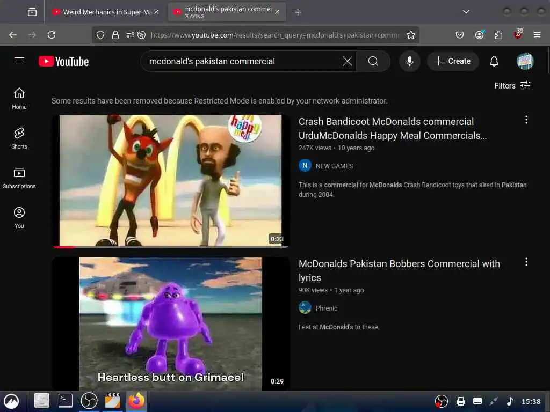The width and height of the screenshot is (550, 412).
Task: Play the purple Grimace video thumbnail
Action: pyautogui.click(x=170, y=323)
